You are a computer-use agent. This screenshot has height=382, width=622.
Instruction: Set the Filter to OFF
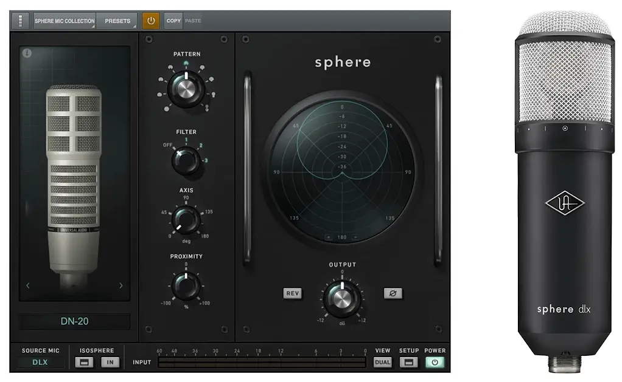[x=167, y=145]
